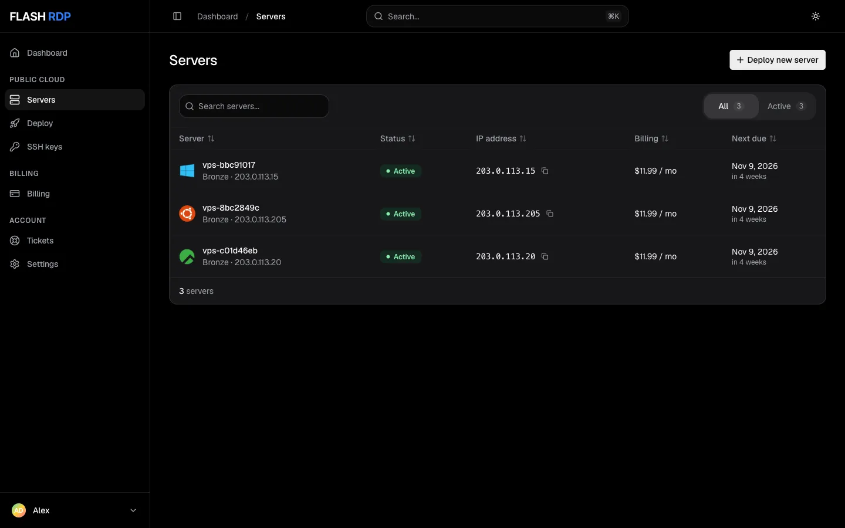Click the Servers stack icon
845x528 pixels.
point(15,100)
